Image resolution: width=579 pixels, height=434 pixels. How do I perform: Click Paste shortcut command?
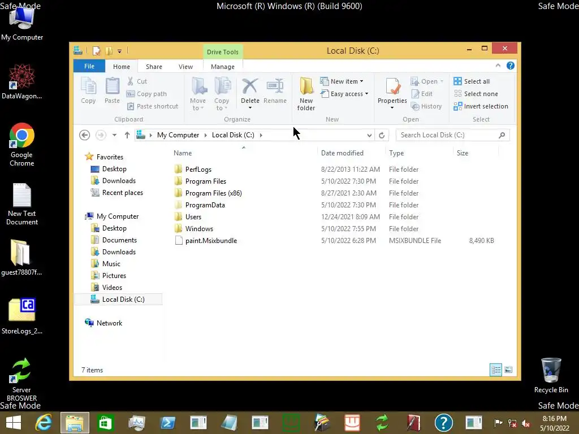153,106
